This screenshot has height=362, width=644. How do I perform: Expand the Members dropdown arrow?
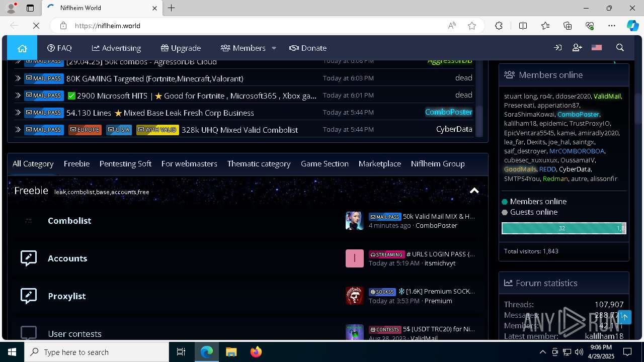pos(274,48)
